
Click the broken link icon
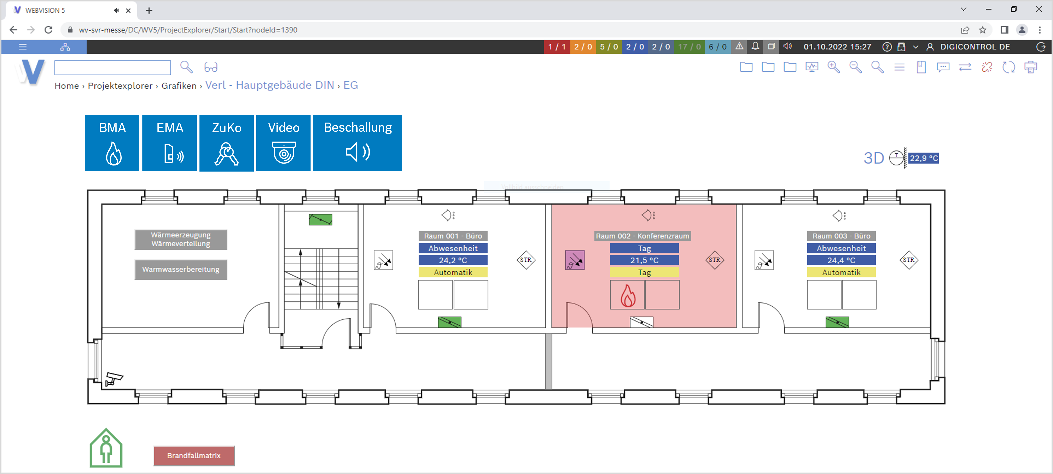pos(986,67)
